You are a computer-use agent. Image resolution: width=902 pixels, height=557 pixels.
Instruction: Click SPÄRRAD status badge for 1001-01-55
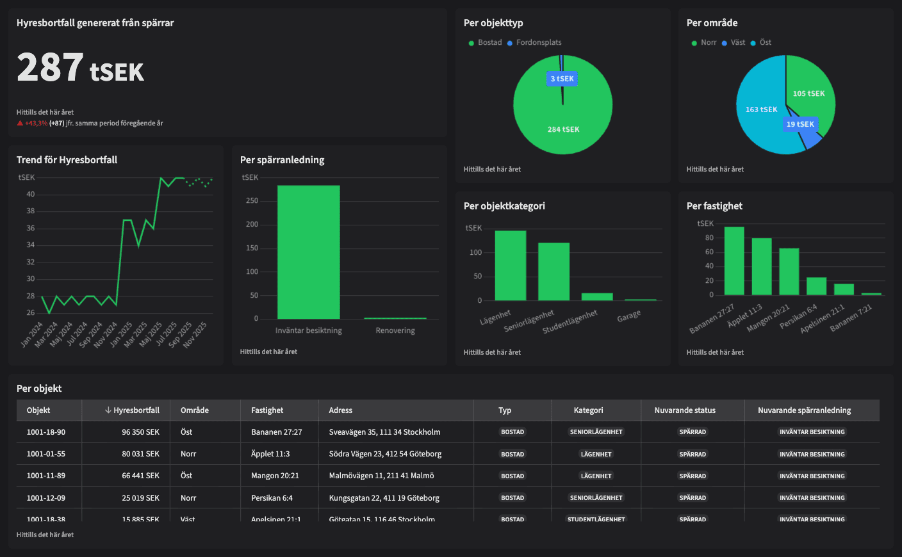pos(693,454)
